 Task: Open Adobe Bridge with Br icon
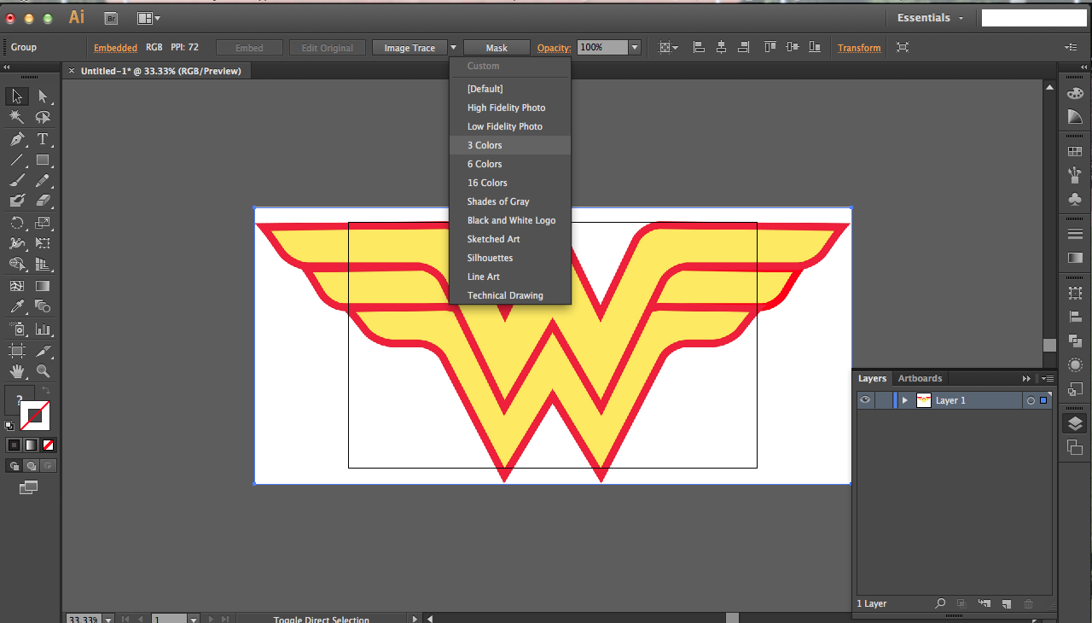tap(111, 18)
